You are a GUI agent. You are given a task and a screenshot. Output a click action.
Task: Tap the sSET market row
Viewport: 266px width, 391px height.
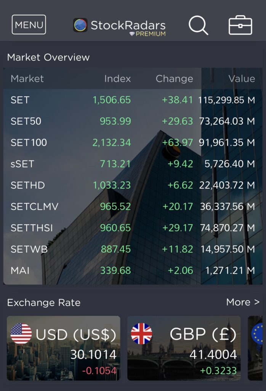click(133, 164)
